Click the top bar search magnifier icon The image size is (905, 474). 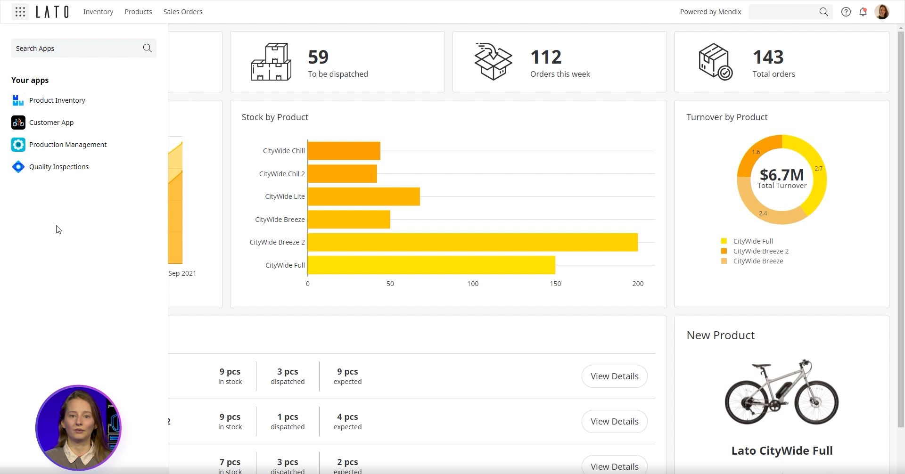tap(823, 12)
